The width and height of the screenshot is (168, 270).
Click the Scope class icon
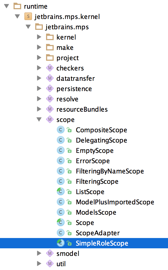click(60, 223)
